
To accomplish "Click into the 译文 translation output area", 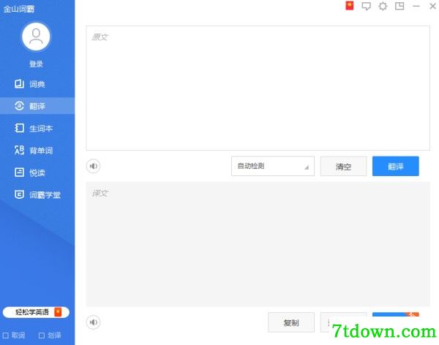I will click(258, 244).
